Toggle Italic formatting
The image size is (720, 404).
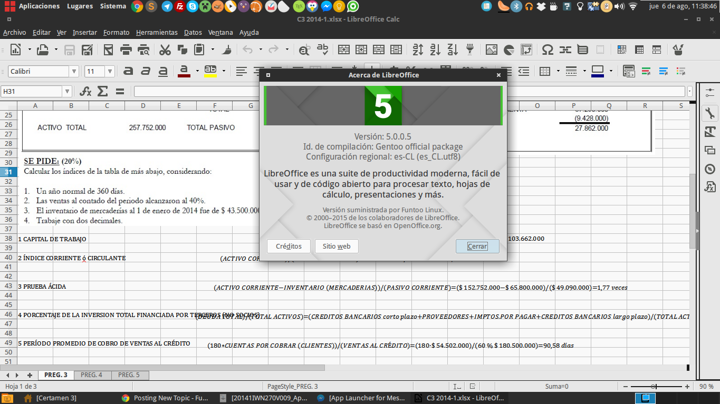click(x=146, y=71)
